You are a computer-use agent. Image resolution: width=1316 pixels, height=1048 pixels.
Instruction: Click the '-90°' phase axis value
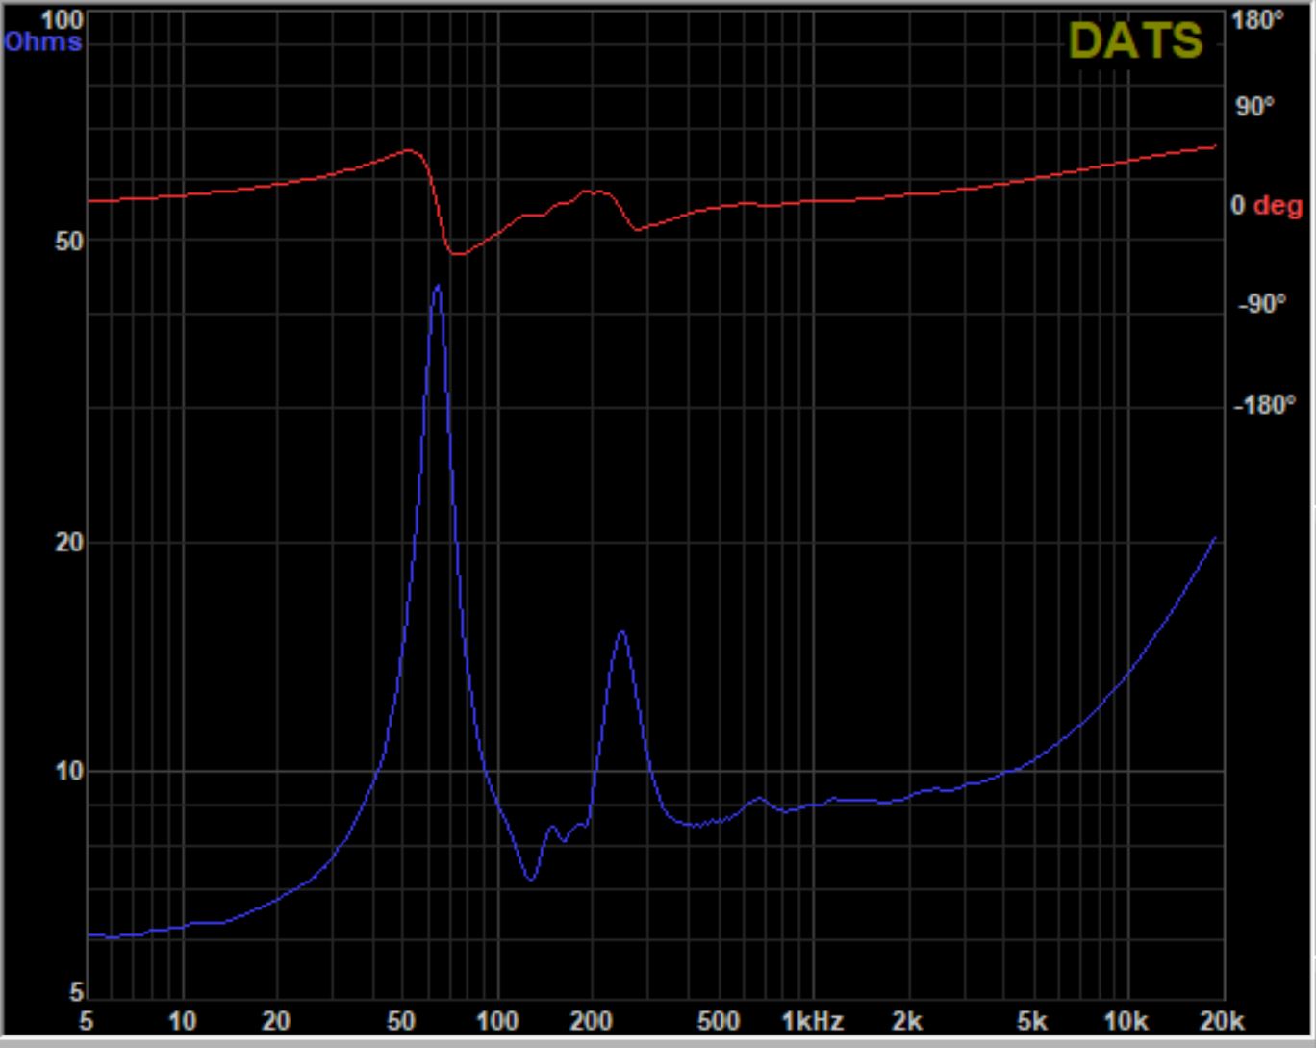click(1261, 304)
